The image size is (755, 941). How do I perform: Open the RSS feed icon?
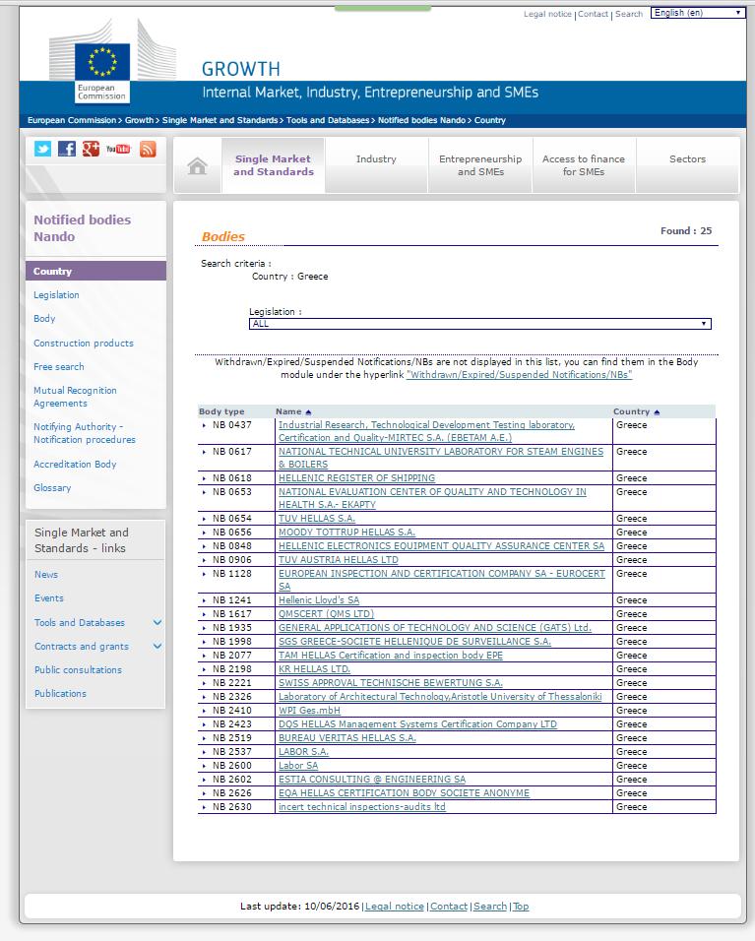click(x=148, y=149)
